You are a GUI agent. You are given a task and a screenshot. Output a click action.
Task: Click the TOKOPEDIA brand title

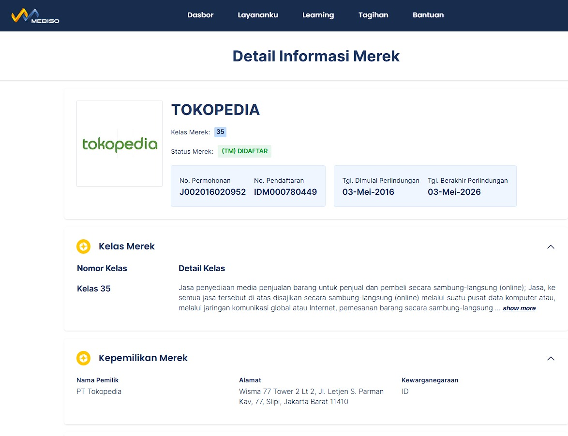pos(215,110)
